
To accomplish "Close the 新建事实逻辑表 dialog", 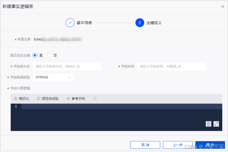I will tap(223, 7).
